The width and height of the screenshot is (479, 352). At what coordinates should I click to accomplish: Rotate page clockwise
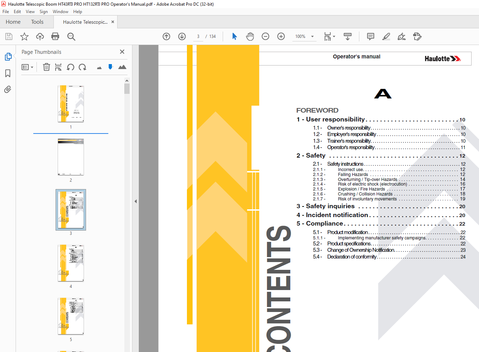click(x=82, y=67)
